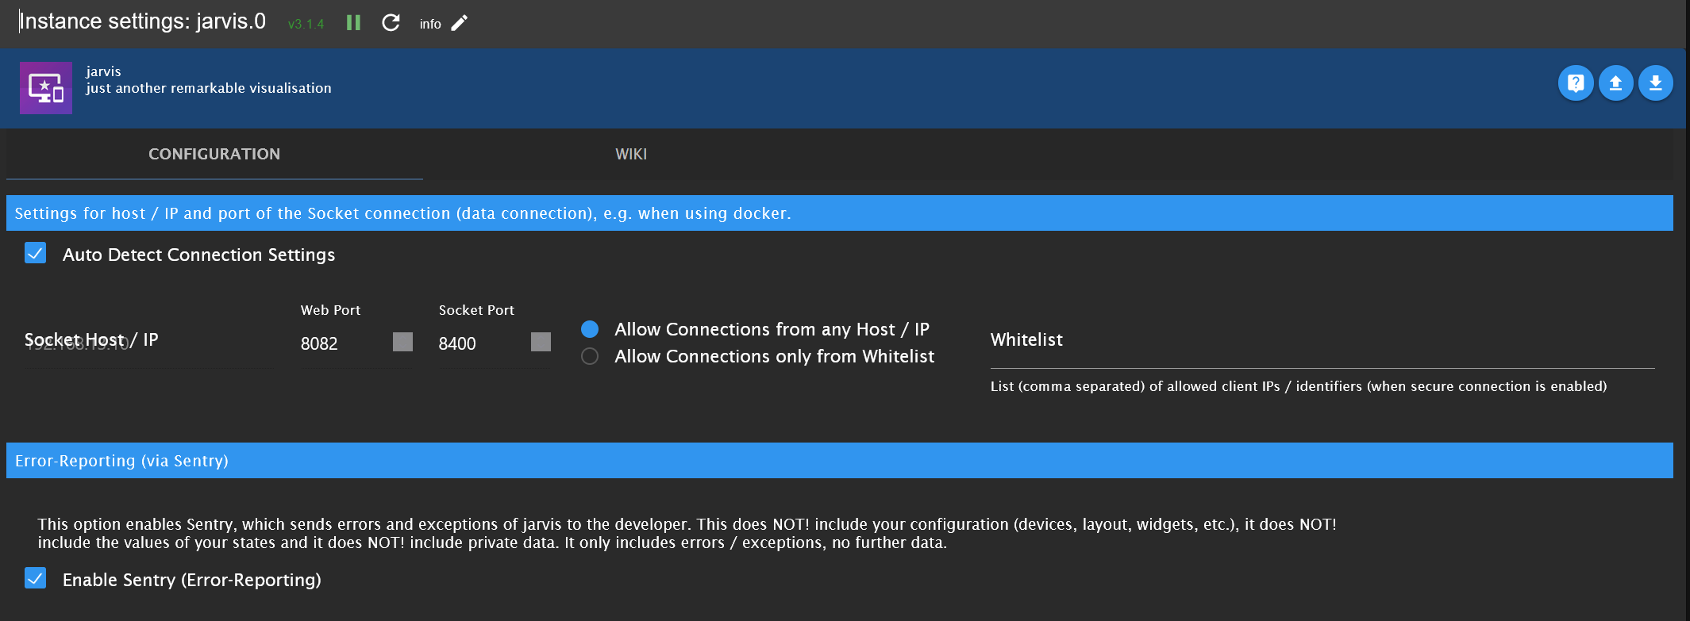Click the Web Port spinner control
Image resolution: width=1690 pixels, height=621 pixels.
coord(402,342)
